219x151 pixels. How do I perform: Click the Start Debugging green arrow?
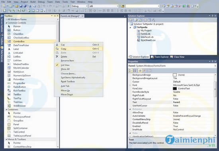tap(68, 6)
